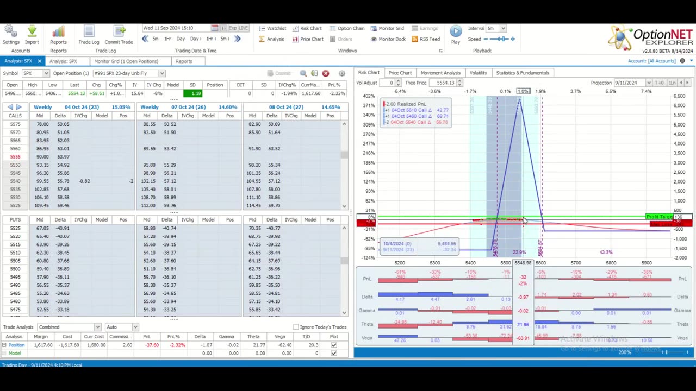The height and width of the screenshot is (391, 696).
Task: Step forward one hour with 1Hr+
Action: (211, 39)
